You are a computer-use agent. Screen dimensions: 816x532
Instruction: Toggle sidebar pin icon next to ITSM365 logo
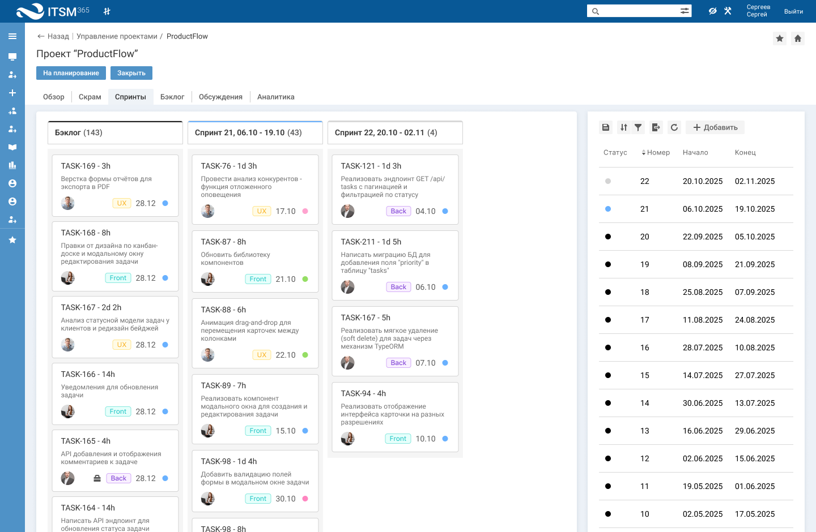(107, 11)
